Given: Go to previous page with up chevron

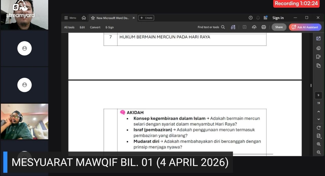Looking at the screenshot, I should [318, 111].
